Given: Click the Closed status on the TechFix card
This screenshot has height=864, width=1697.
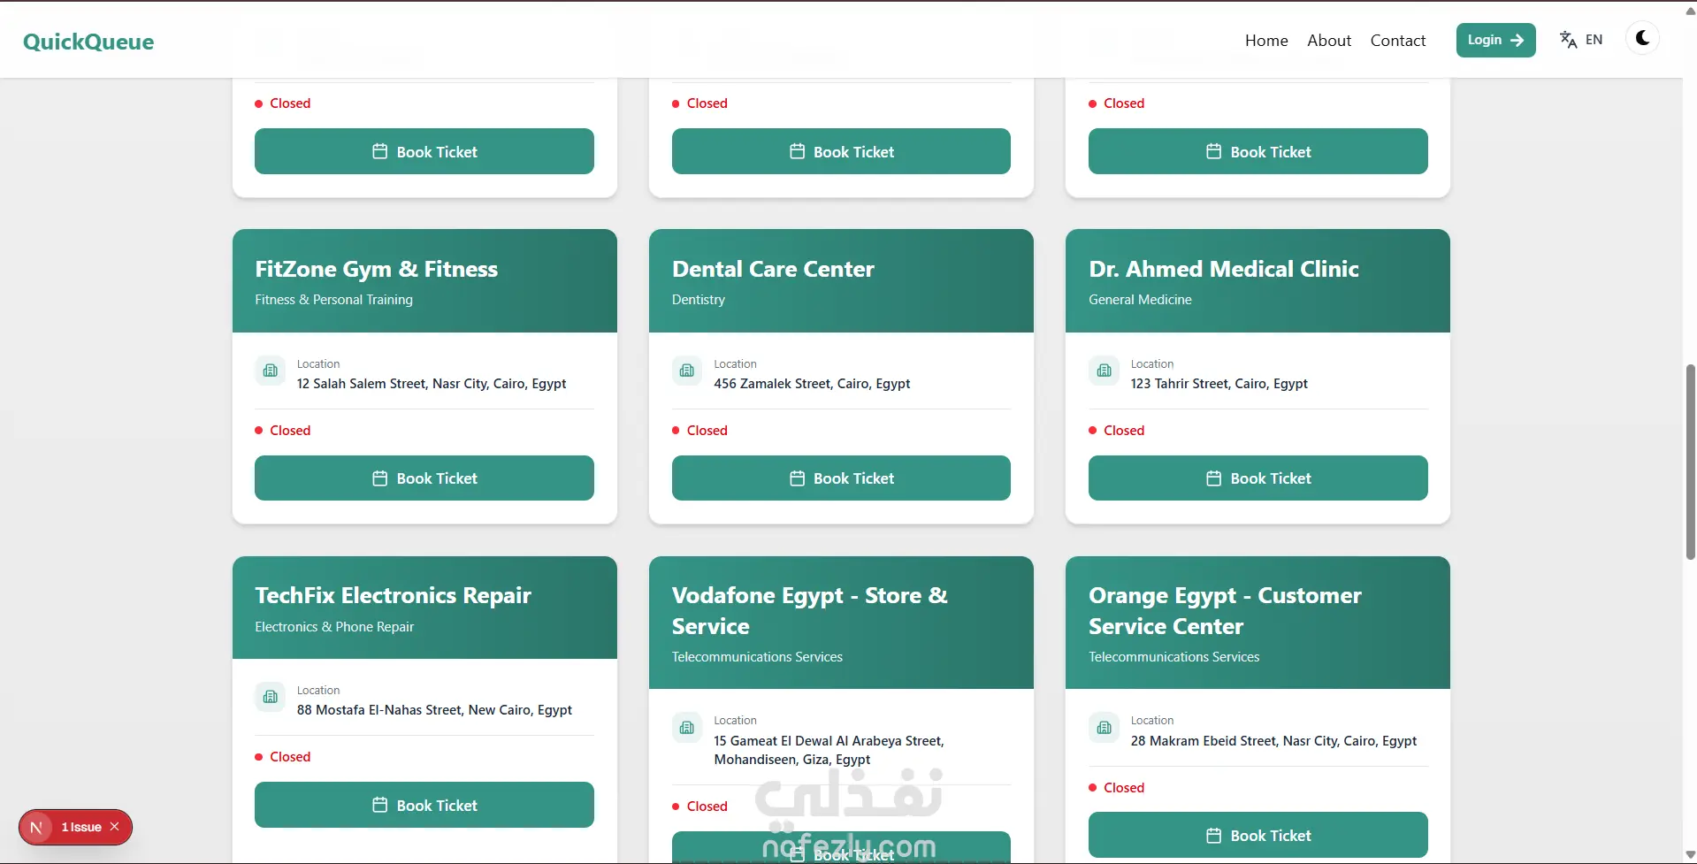Looking at the screenshot, I should [x=283, y=757].
